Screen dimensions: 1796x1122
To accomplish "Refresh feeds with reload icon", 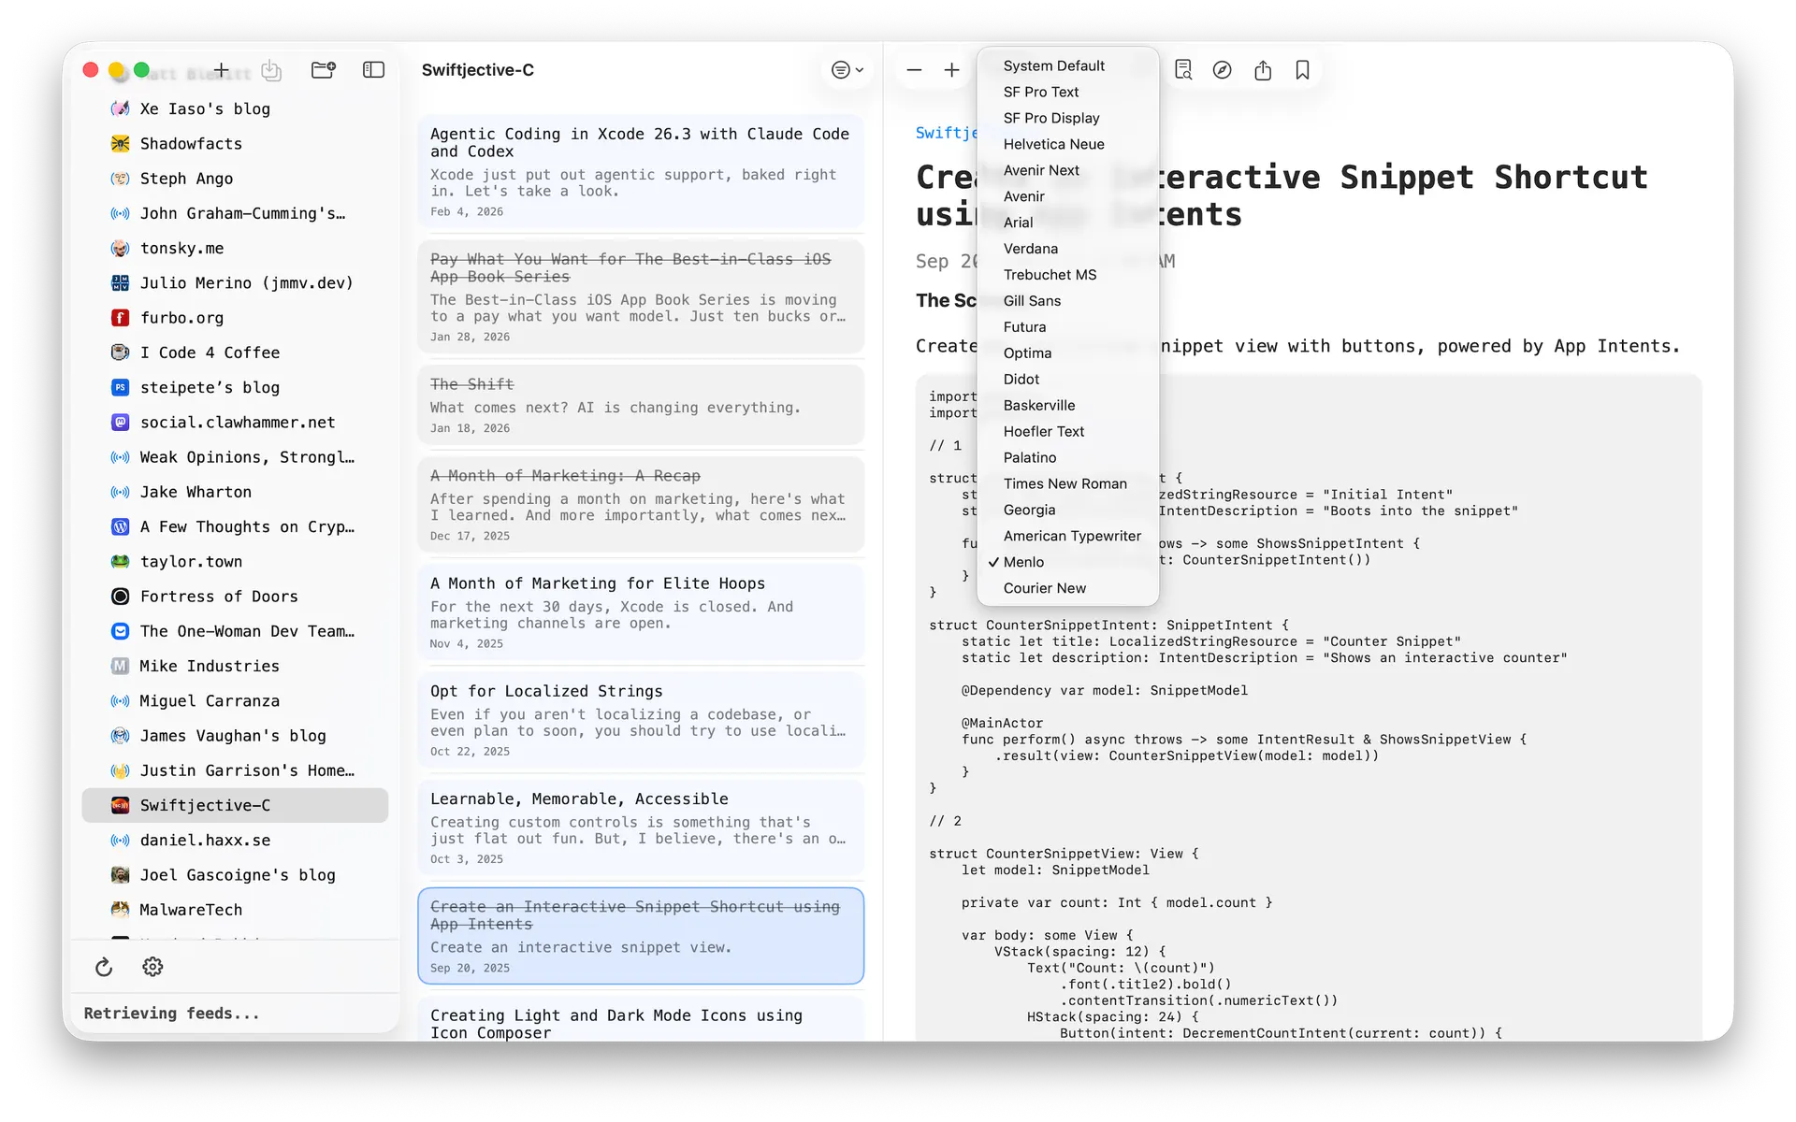I will [x=104, y=967].
